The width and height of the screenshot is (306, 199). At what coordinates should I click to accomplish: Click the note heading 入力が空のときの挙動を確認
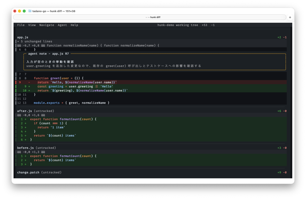coord(50,62)
